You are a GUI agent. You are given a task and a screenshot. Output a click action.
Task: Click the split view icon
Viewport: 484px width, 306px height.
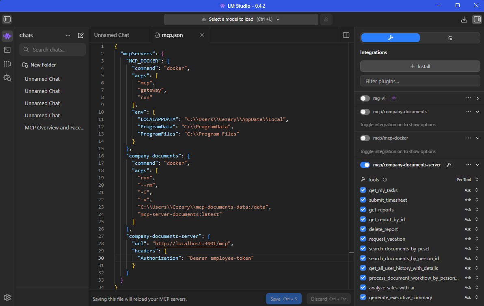pos(346,35)
